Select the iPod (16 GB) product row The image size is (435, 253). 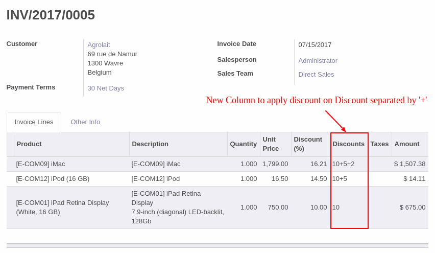tap(217, 178)
